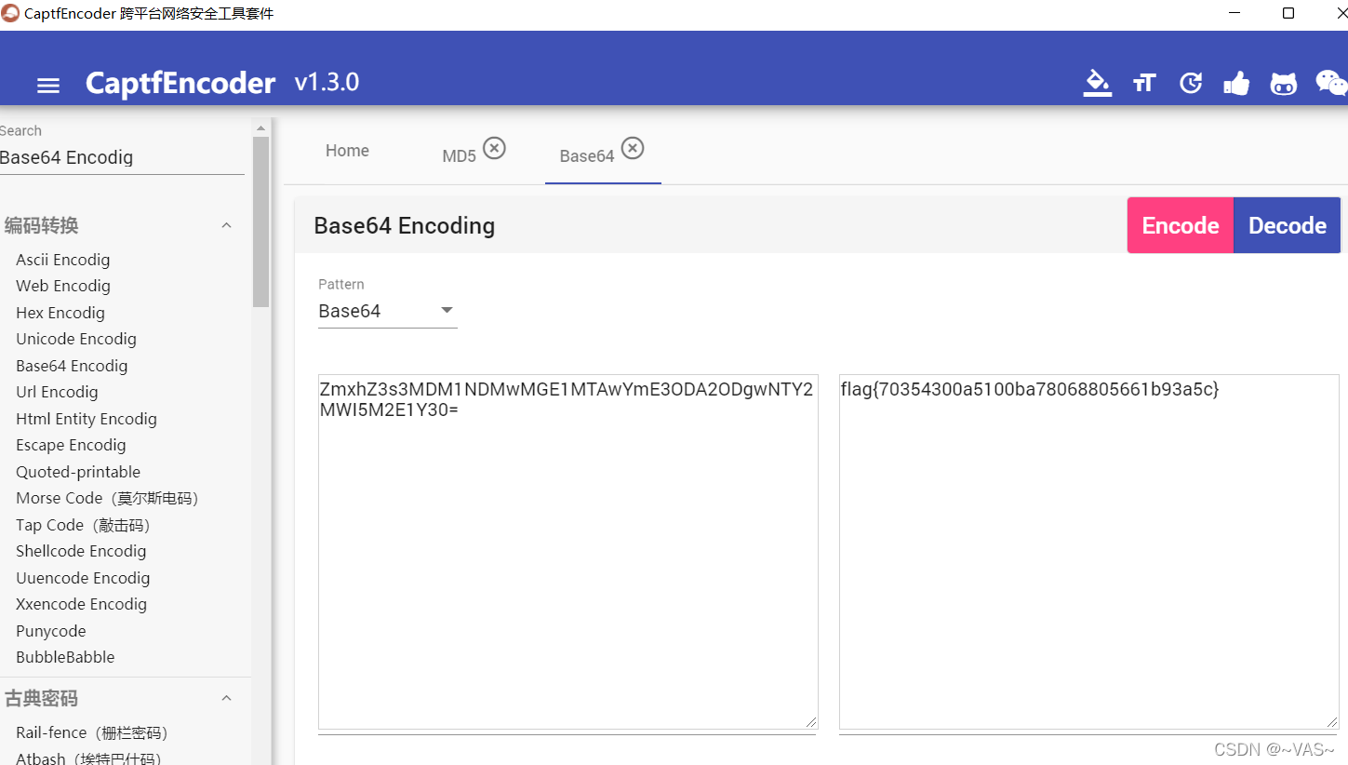Open Url Encodig in sidebar

(x=57, y=392)
